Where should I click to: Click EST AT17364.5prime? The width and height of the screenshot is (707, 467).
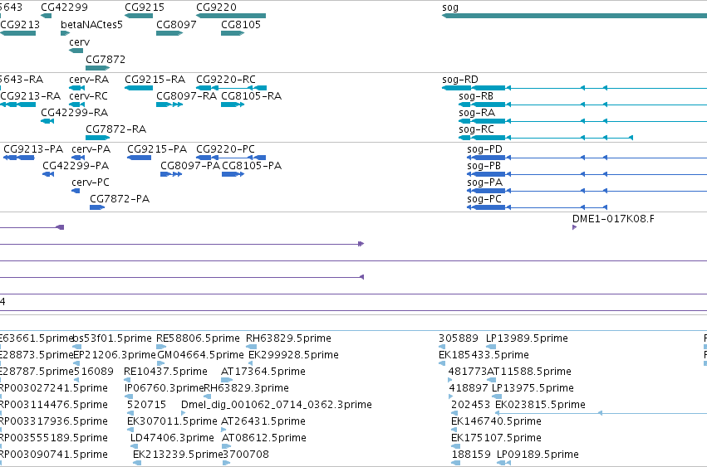263,372
